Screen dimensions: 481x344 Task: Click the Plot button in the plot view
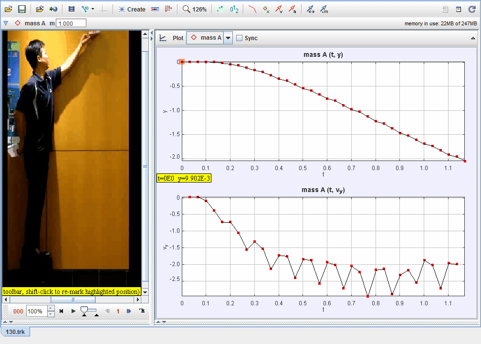[x=178, y=38]
